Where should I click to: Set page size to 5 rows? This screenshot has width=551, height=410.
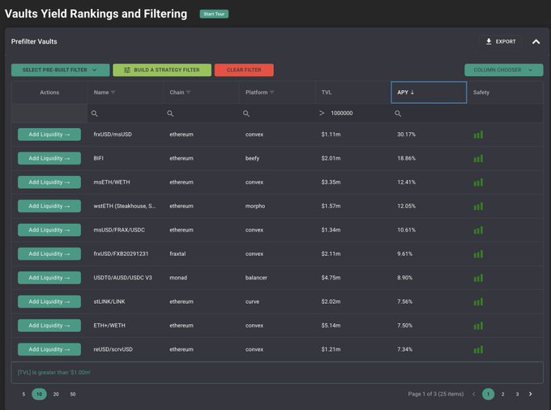[x=23, y=394]
